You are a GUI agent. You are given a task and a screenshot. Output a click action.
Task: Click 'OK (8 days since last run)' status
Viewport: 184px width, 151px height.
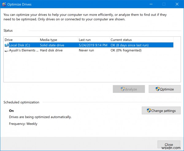129,45
